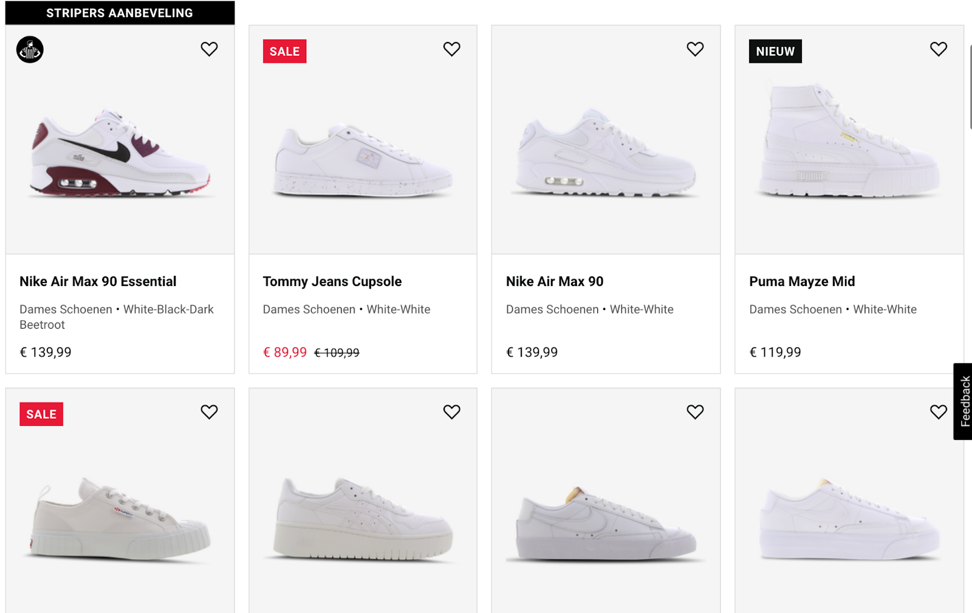Image resolution: width=972 pixels, height=613 pixels.
Task: Click the heart icon on the Superga sneaker
Action: (x=209, y=412)
